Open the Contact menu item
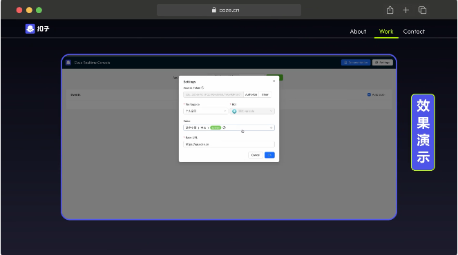Viewport: 458px width, 255px height. [x=414, y=32]
